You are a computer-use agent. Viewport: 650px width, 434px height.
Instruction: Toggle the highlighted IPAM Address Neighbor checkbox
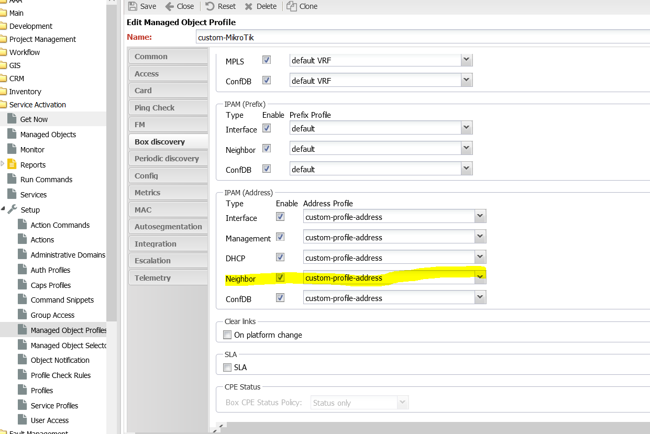(280, 277)
